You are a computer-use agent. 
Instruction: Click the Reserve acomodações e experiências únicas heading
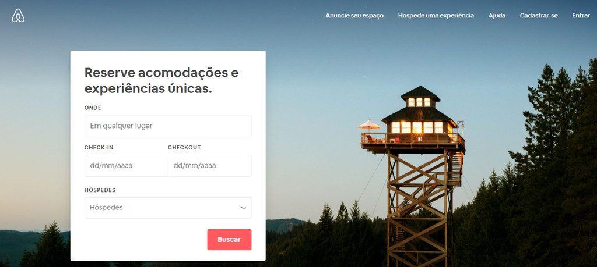pyautogui.click(x=161, y=80)
